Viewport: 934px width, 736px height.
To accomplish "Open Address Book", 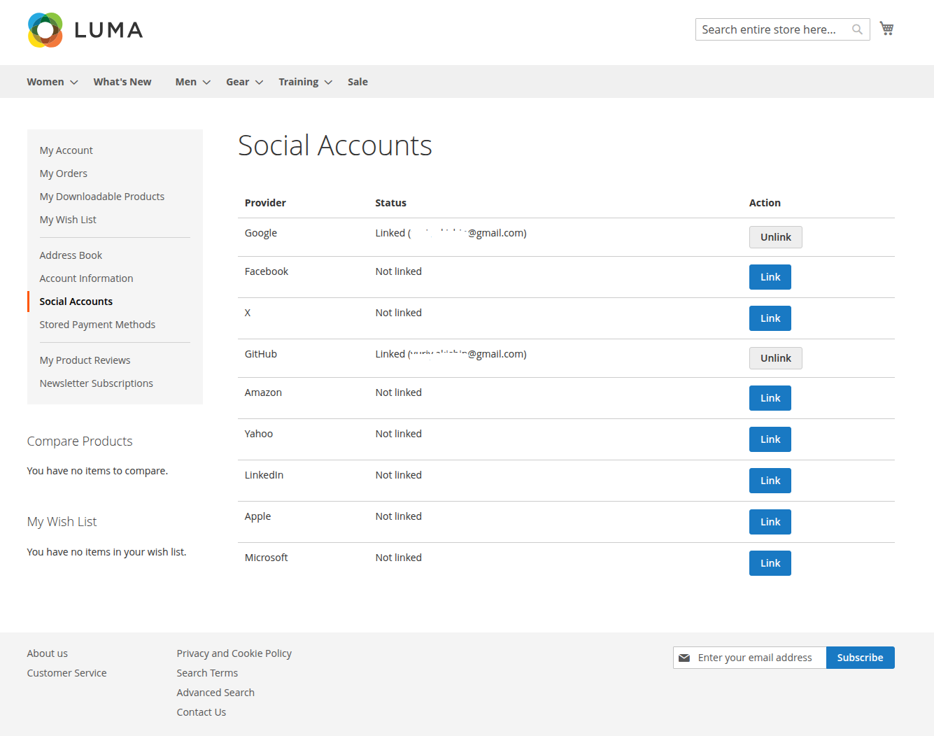I will (71, 255).
